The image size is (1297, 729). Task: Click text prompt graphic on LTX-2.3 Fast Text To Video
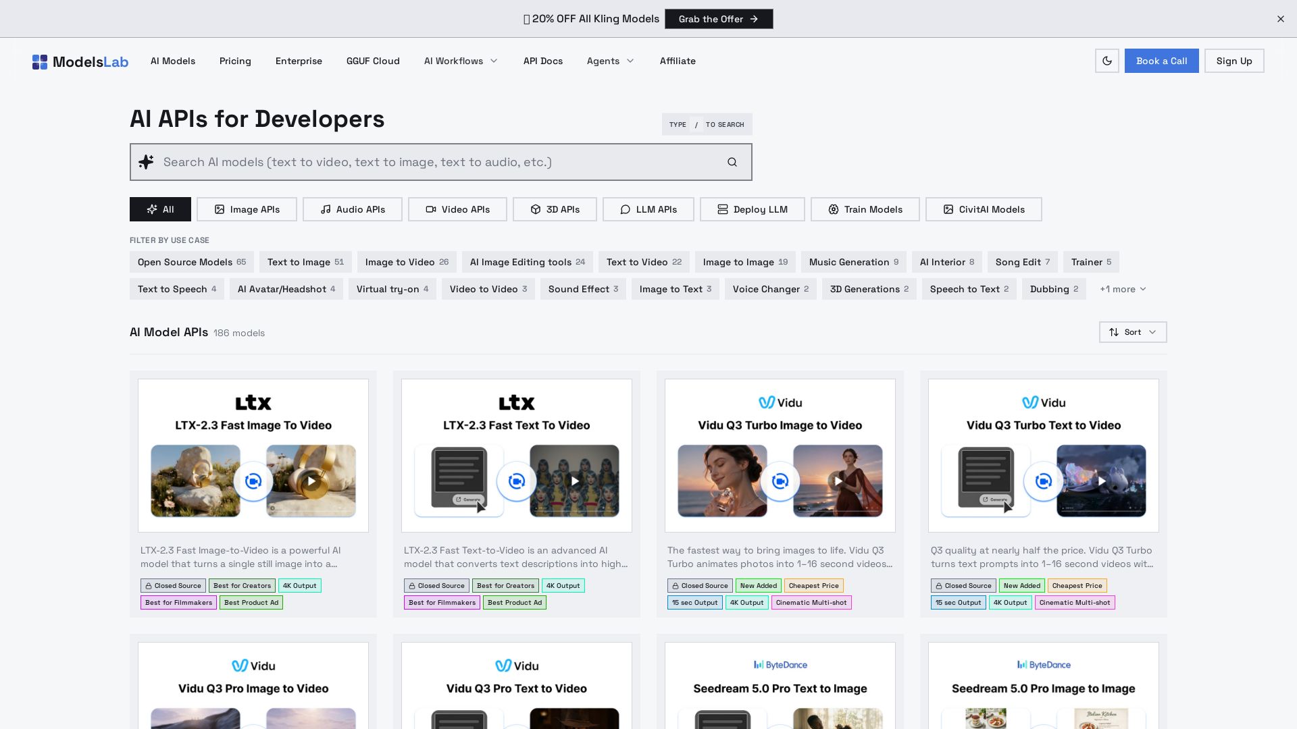(x=459, y=481)
